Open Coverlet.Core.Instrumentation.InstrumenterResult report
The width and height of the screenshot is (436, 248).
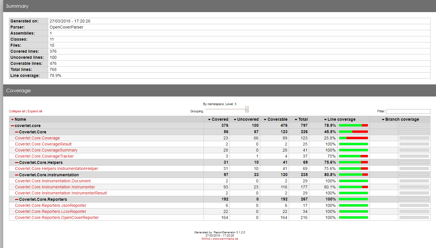tap(61, 193)
